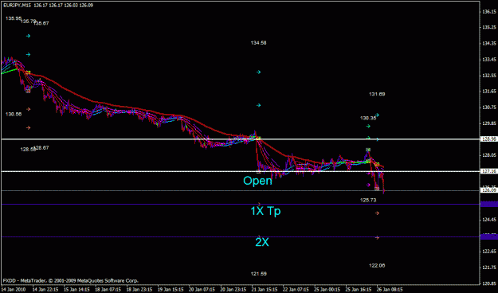Select the lower magenta arrow above the 125.73 label
498x293 pixels.
[368, 185]
